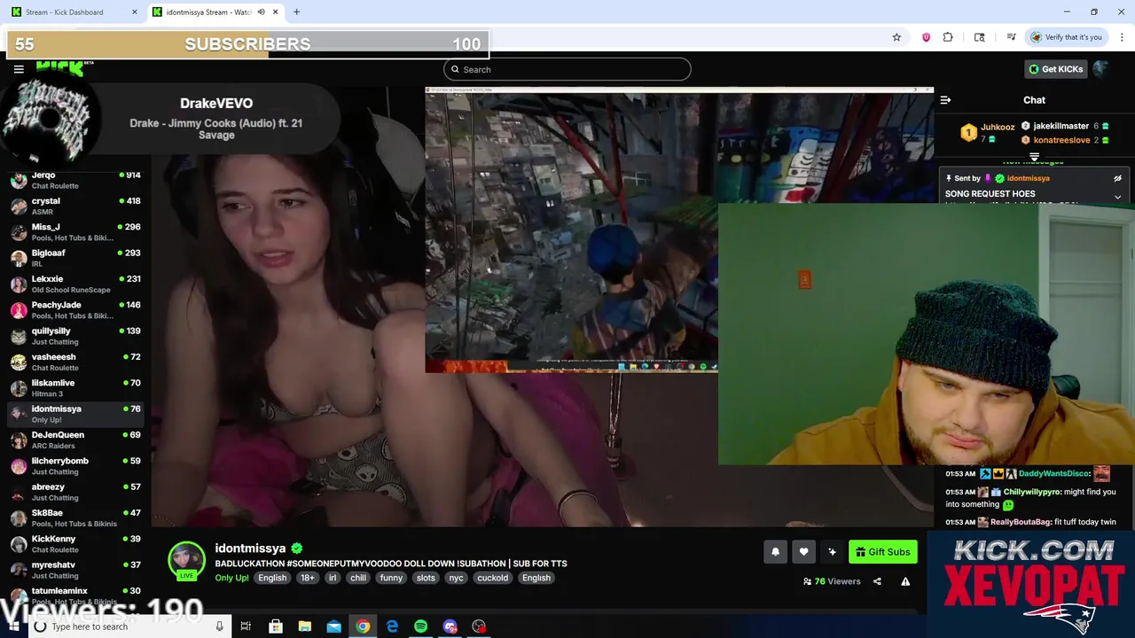Select the slots tag

(426, 578)
